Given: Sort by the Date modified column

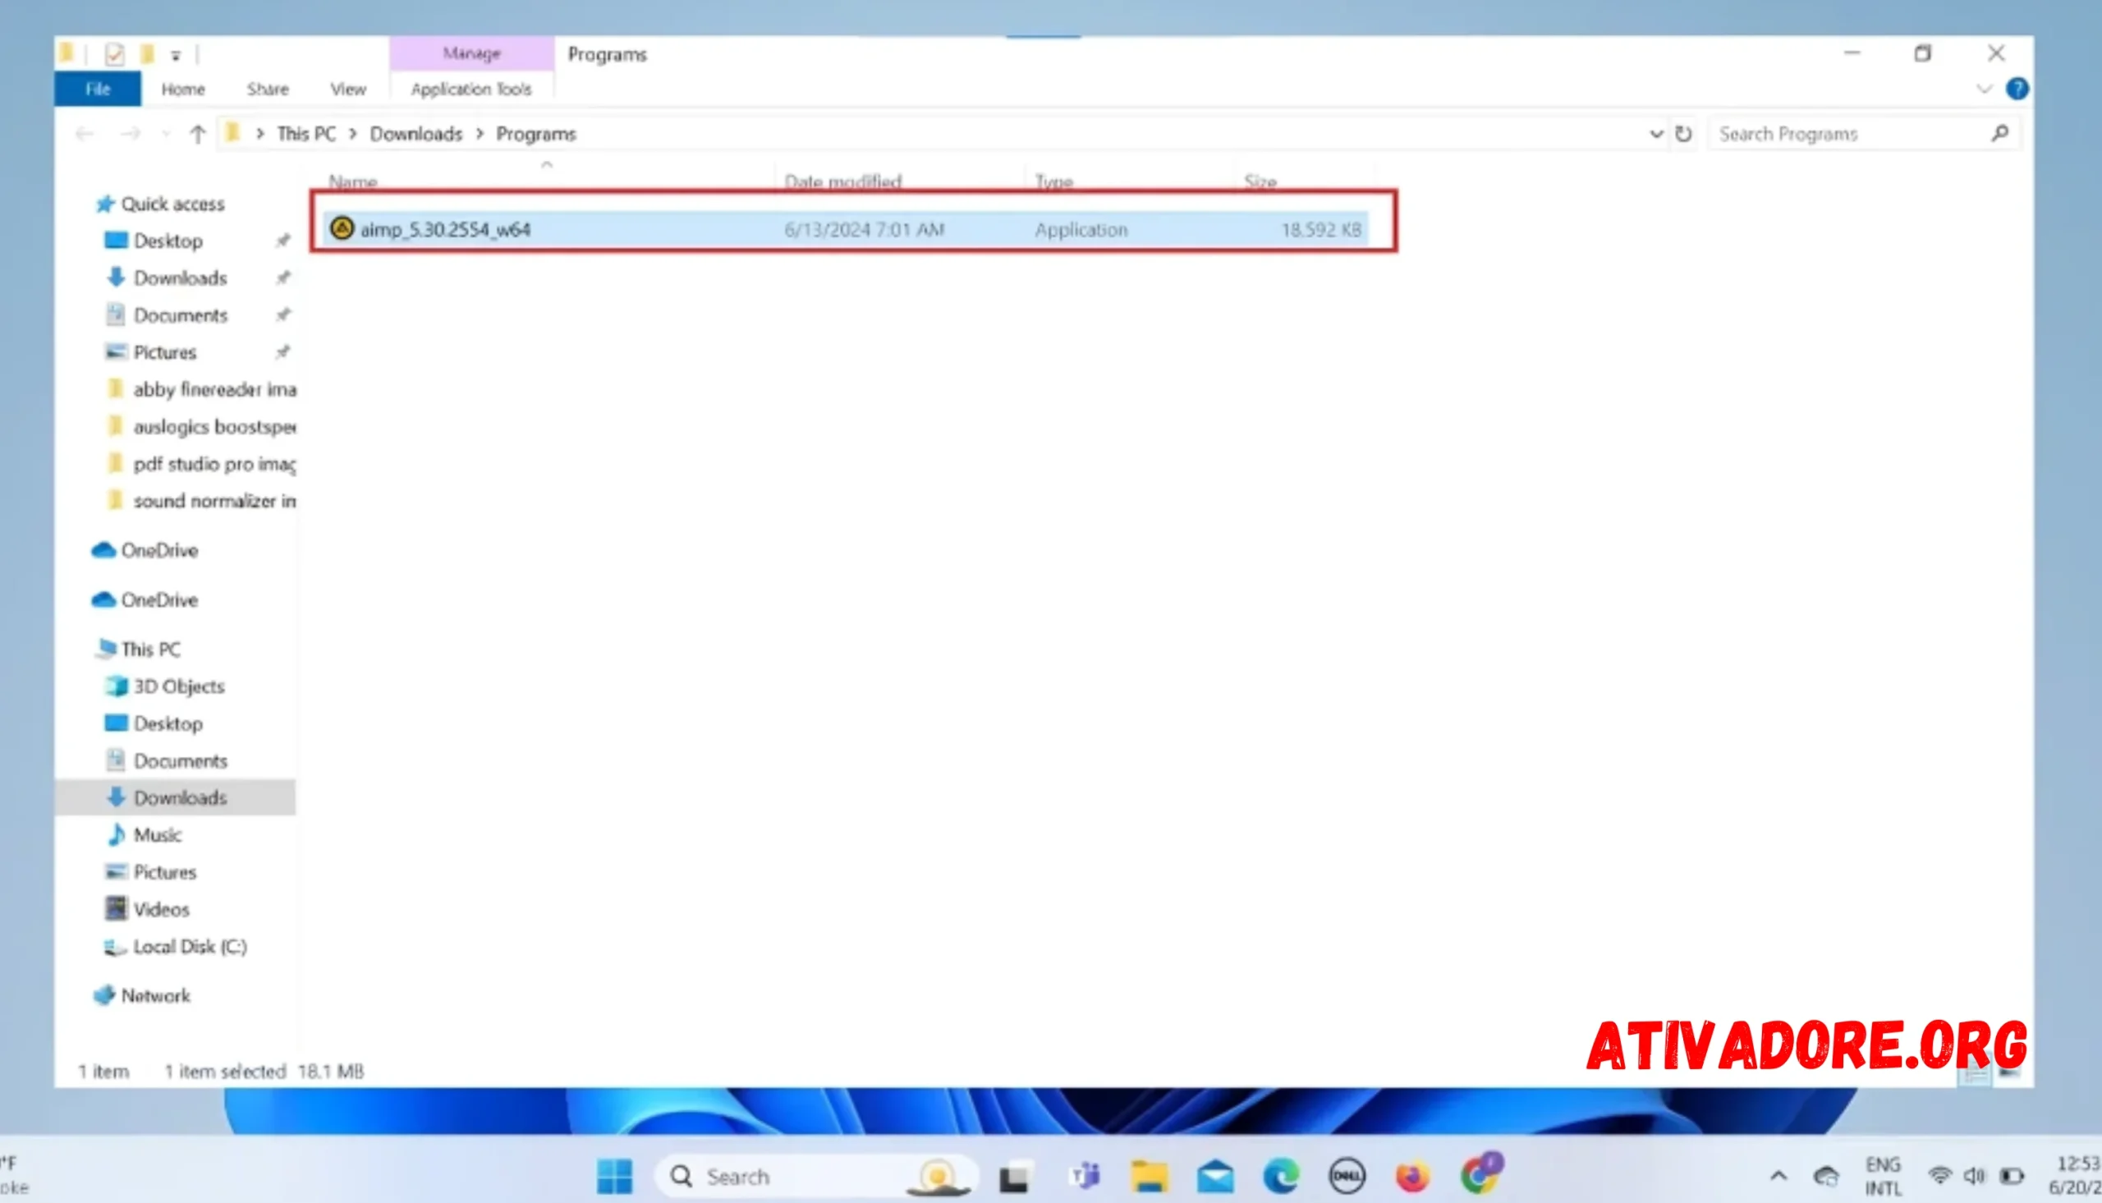Looking at the screenshot, I should pyautogui.click(x=842, y=180).
